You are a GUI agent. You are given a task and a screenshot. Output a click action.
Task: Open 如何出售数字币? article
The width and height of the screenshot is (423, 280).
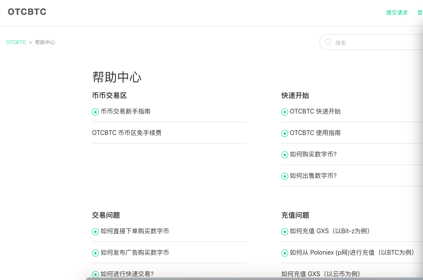pyautogui.click(x=313, y=176)
